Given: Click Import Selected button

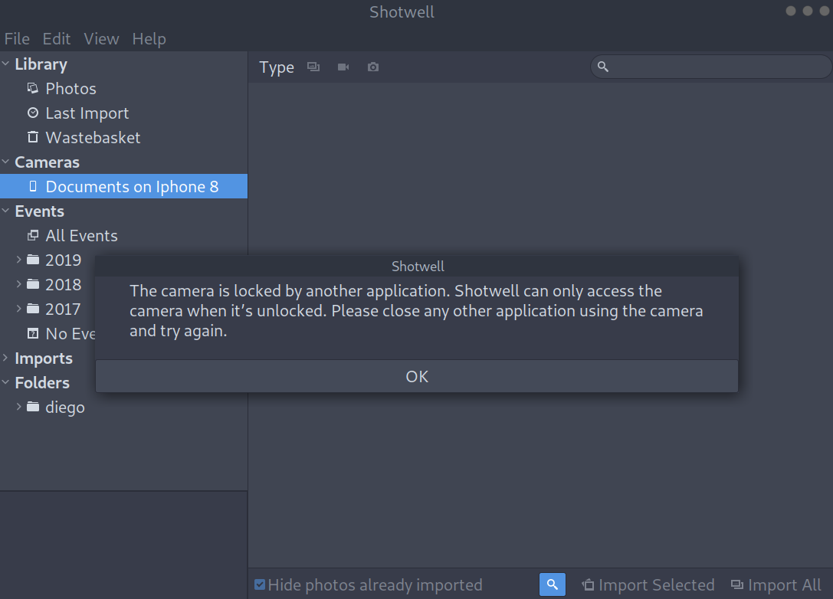Looking at the screenshot, I should click(x=648, y=584).
